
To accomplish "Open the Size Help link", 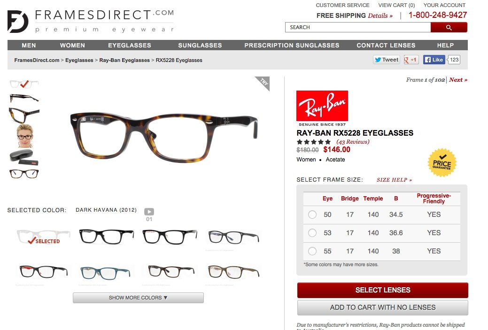I will point(394,180).
